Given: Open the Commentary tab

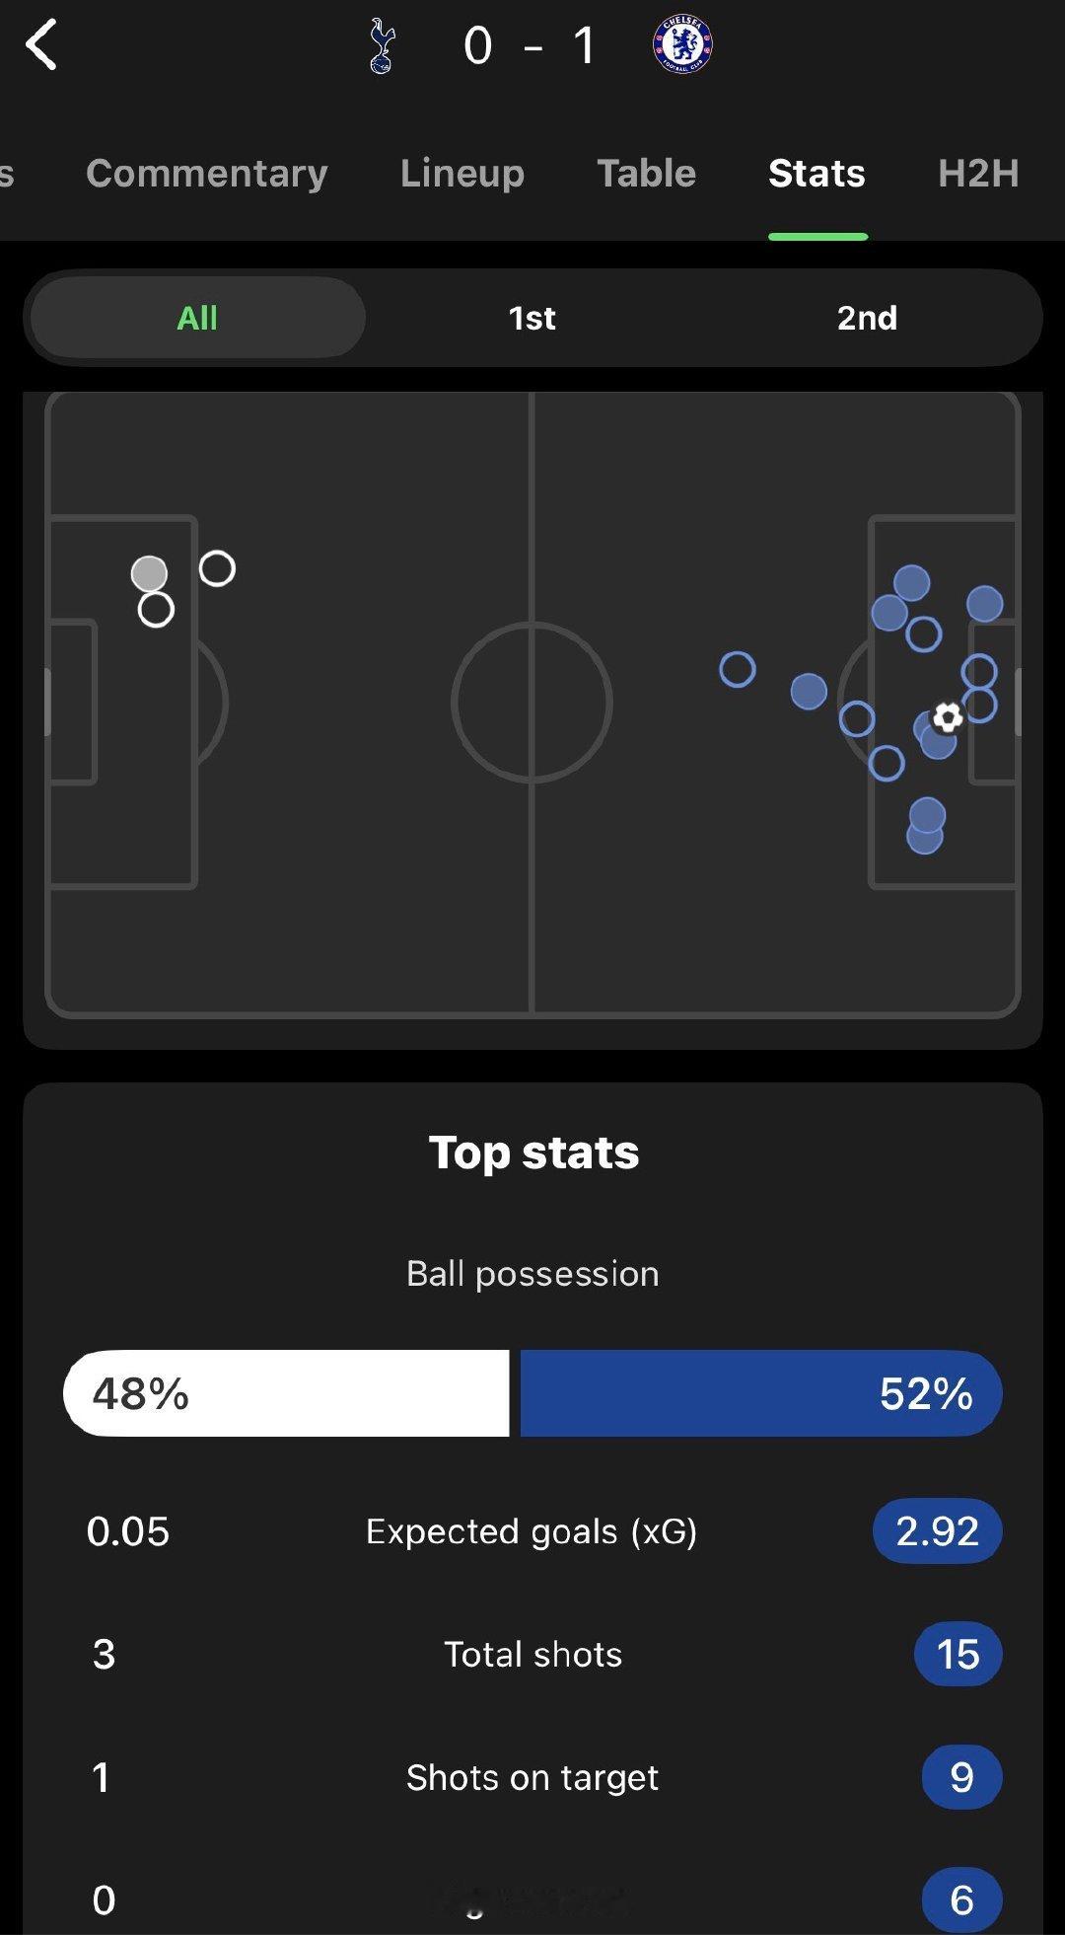Looking at the screenshot, I should pyautogui.click(x=206, y=174).
